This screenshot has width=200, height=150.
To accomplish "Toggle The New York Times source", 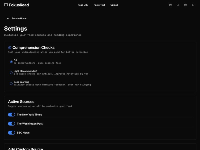I will tap(11, 114).
